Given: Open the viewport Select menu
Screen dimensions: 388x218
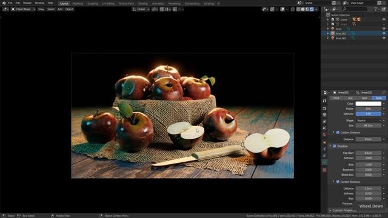Looking at the screenshot, I should (x=51, y=9).
